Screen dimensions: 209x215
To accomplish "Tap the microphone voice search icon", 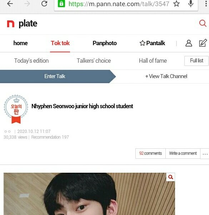I will [191, 4].
